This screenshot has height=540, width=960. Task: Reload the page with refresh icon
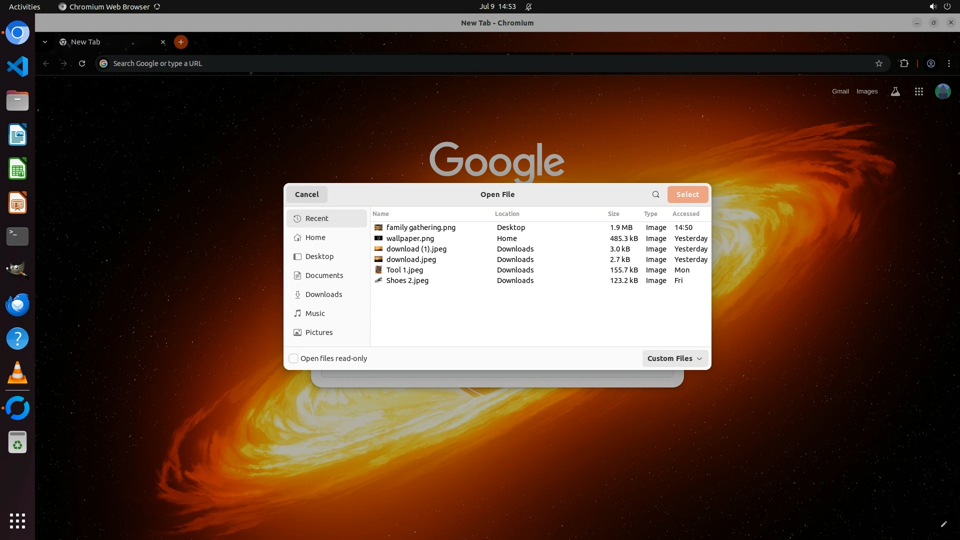click(x=82, y=63)
